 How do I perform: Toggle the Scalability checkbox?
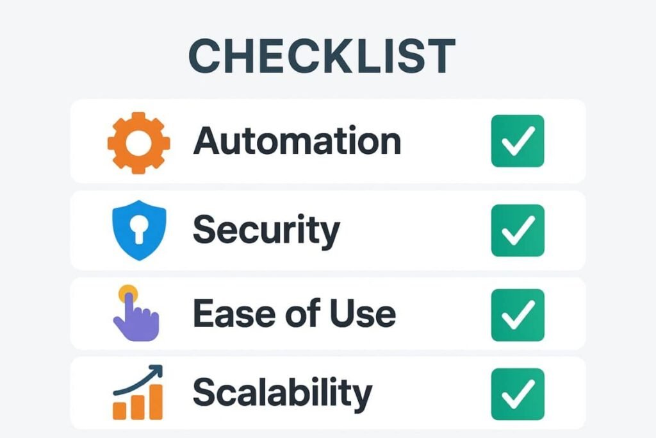tap(517, 394)
